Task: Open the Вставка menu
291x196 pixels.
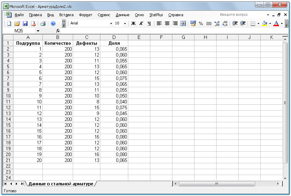Action: click(66, 15)
